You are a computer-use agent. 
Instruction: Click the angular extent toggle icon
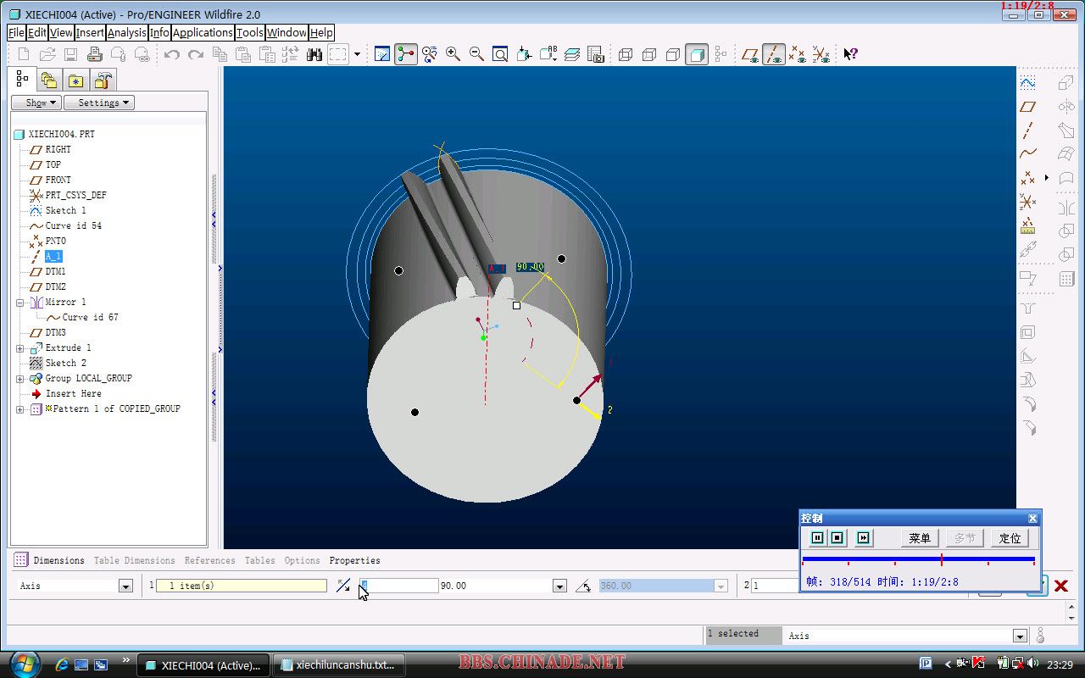point(583,586)
